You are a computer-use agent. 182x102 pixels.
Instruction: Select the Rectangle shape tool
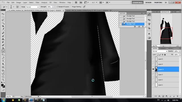(3, 67)
